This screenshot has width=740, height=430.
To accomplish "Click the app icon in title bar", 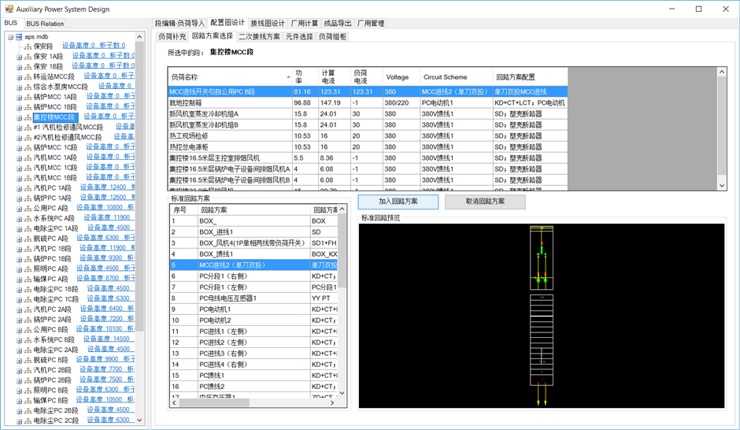I will click(x=8, y=9).
